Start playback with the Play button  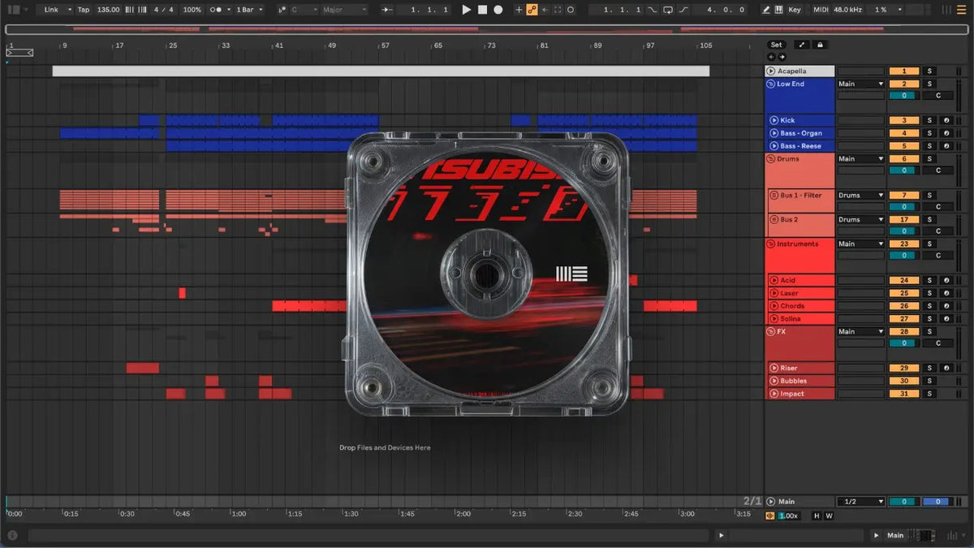pyautogui.click(x=466, y=10)
